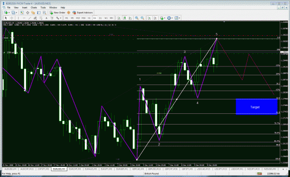Select the text label tool
This screenshot has width=290, height=177.
coord(52,18)
